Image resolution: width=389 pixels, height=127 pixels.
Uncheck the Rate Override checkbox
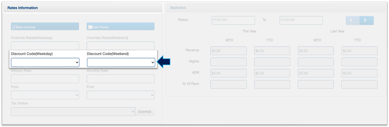pos(15,27)
